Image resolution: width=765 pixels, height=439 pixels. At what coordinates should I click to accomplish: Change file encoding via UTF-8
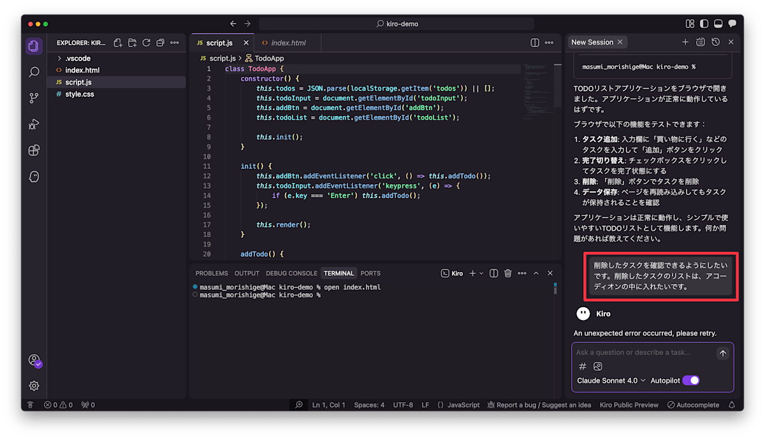click(x=403, y=405)
